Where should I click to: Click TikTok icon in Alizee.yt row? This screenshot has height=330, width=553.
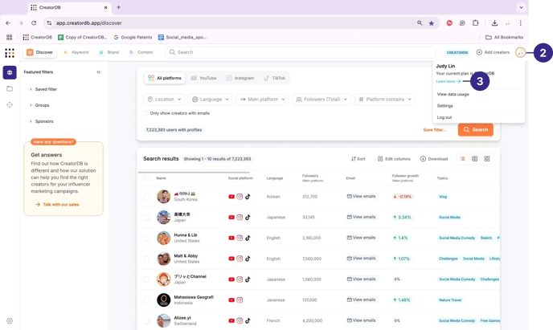[248, 320]
